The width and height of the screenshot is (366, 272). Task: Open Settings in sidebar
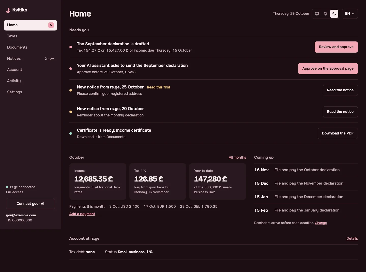[30, 92]
